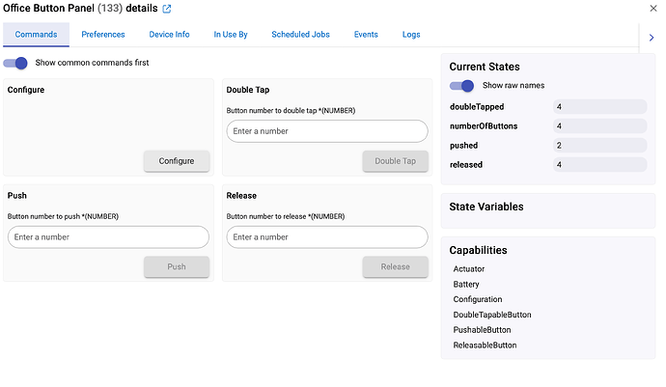Click the Configure button

(177, 161)
